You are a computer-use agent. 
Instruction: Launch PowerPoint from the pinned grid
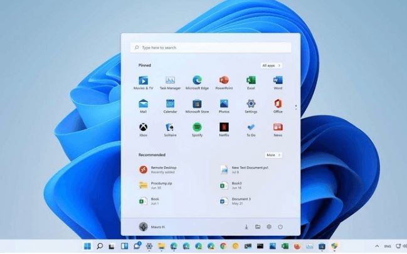click(x=224, y=83)
